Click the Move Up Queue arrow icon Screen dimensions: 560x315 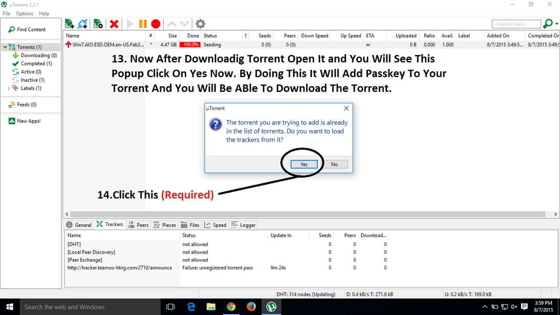pos(172,24)
